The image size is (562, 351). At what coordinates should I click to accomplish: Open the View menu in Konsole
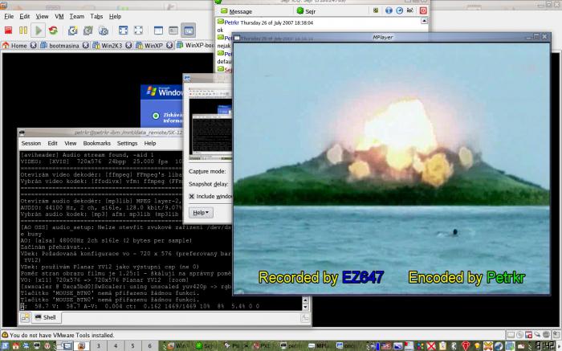(x=71, y=144)
